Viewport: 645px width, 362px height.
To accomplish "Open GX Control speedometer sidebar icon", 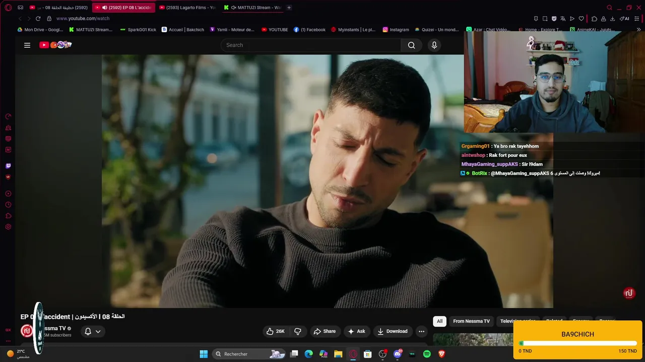I will (8, 117).
